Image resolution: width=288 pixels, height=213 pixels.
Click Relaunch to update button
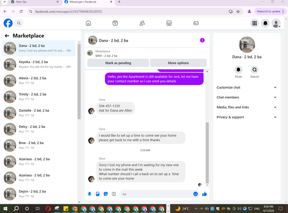click(270, 12)
